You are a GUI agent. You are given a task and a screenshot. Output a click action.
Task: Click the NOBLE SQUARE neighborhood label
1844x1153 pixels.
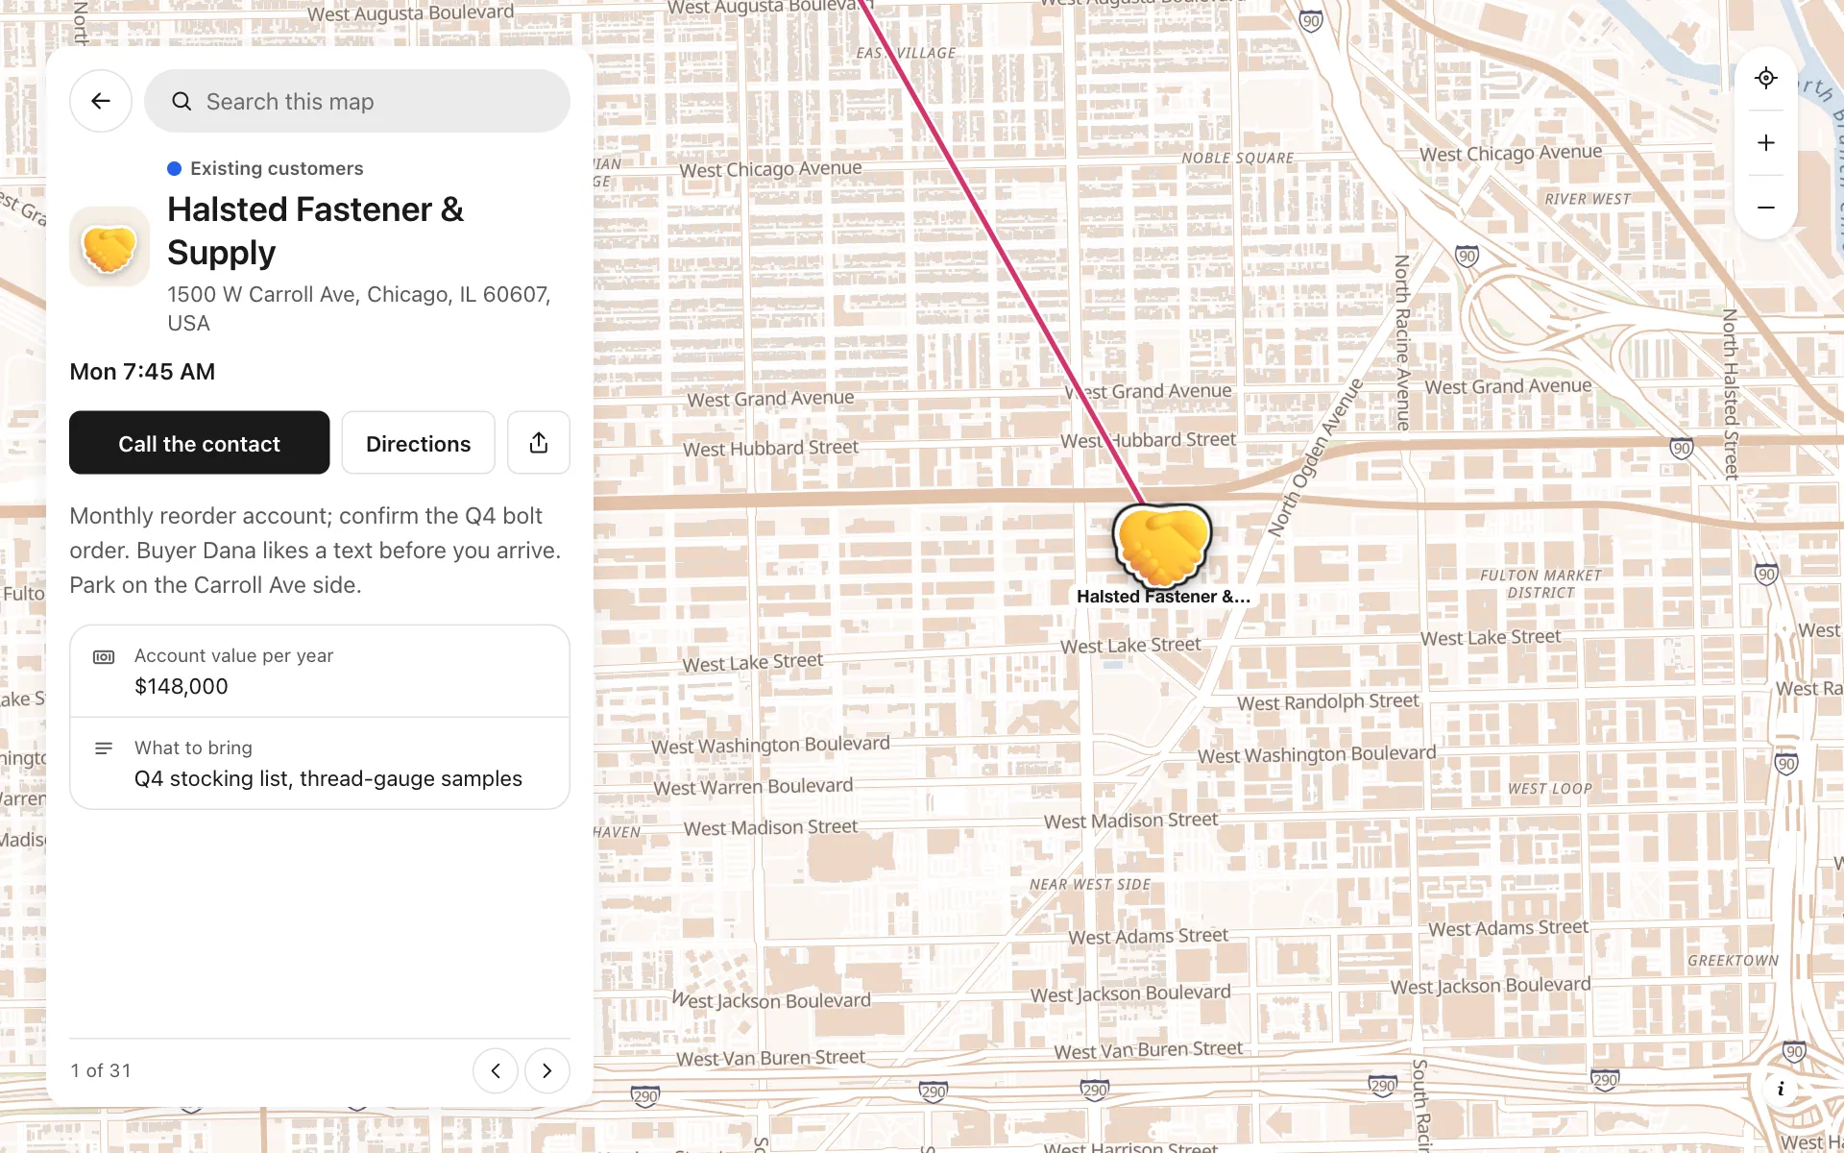1237,159
